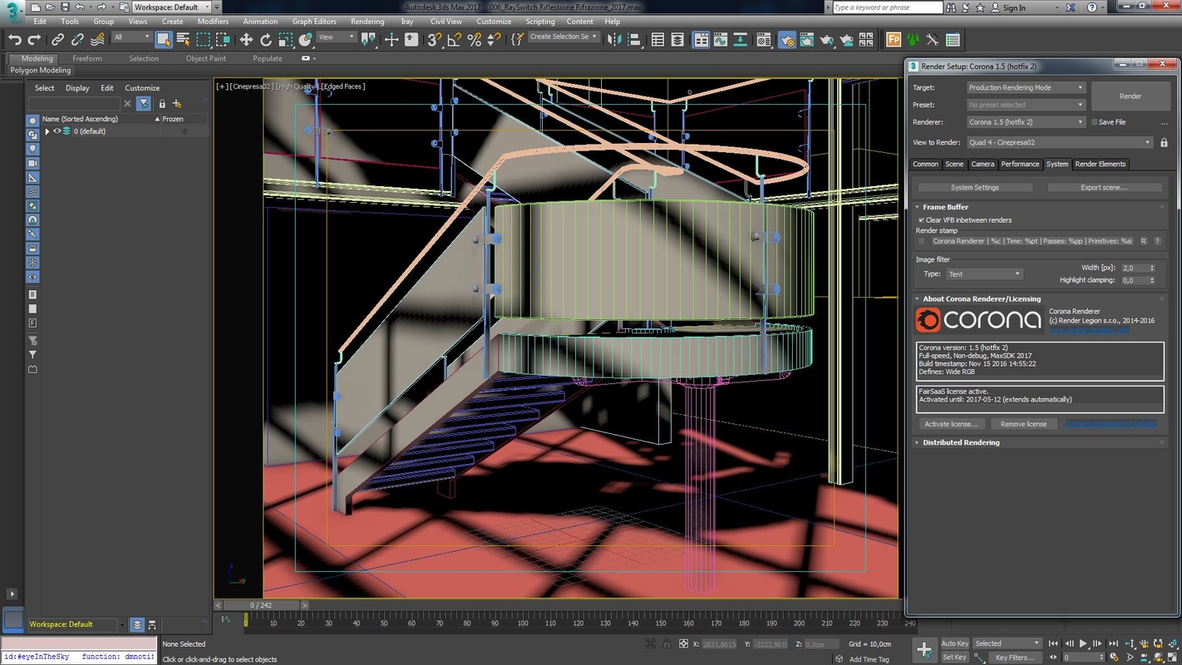Click the time slider showing 0 / 242
This screenshot has height=665, width=1182.
tap(262, 605)
